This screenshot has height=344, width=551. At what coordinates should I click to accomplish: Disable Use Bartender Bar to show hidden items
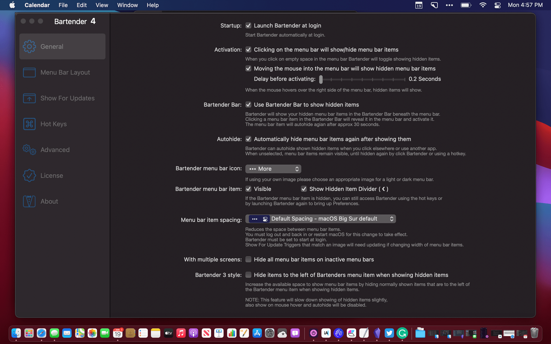click(x=248, y=104)
